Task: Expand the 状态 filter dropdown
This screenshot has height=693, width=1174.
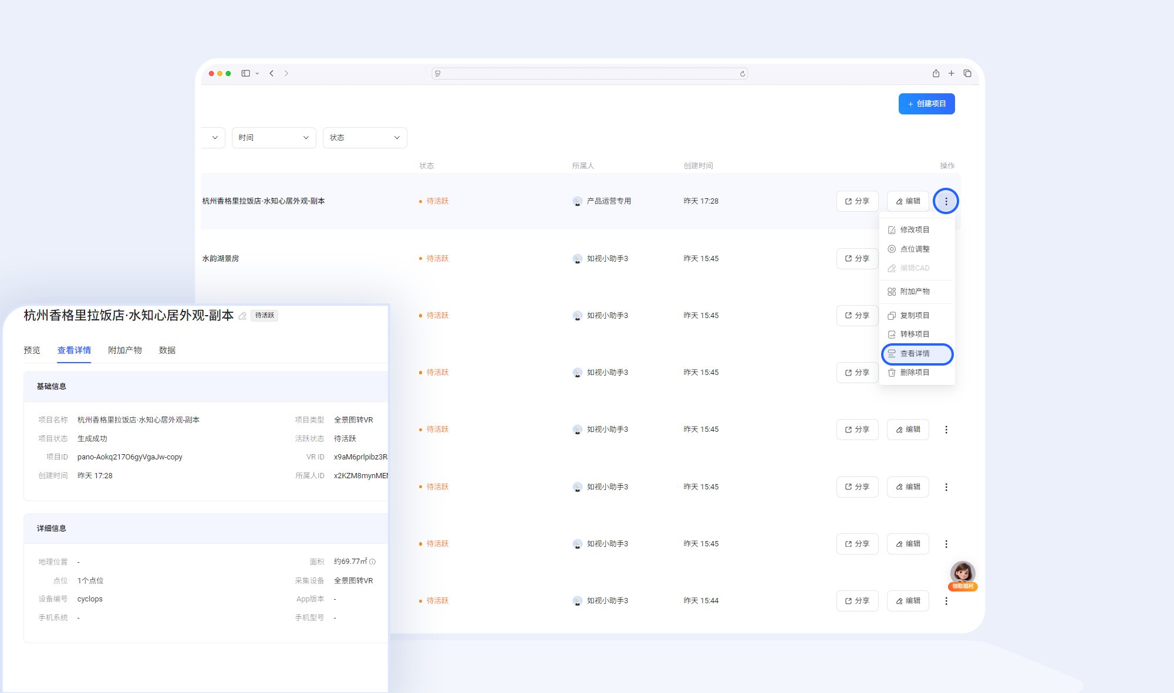Action: [365, 138]
